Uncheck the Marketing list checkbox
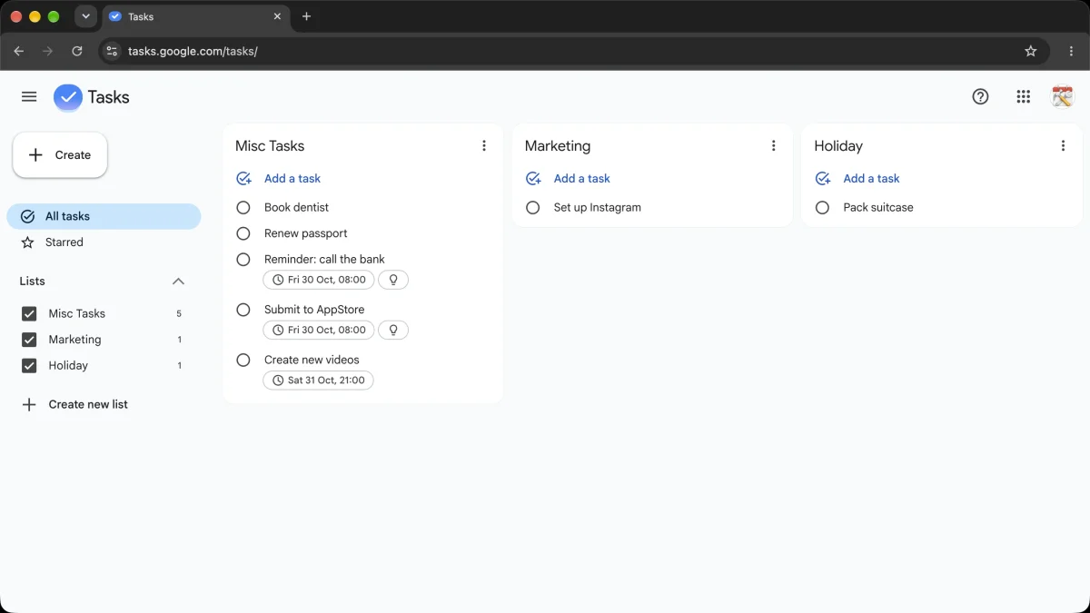Viewport: 1090px width, 613px height. click(29, 340)
